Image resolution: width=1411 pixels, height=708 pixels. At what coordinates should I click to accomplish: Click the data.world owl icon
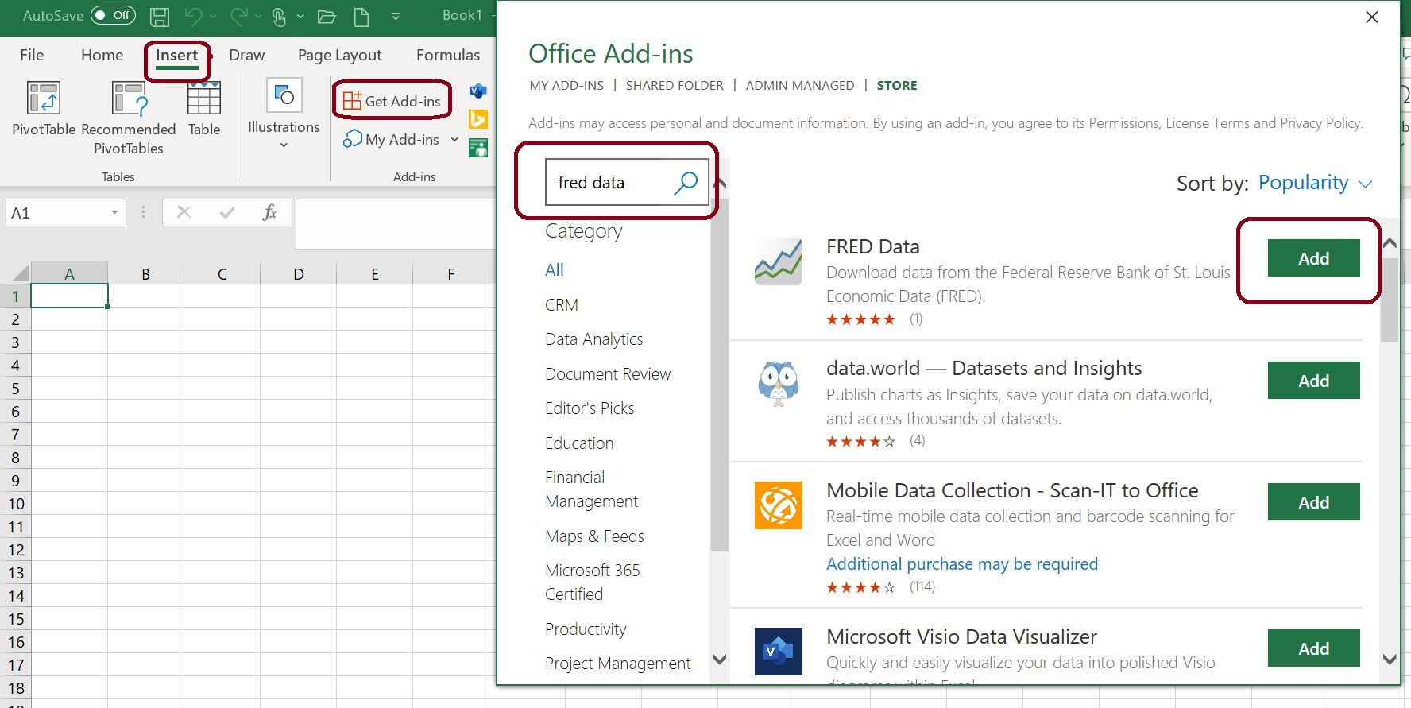[779, 383]
